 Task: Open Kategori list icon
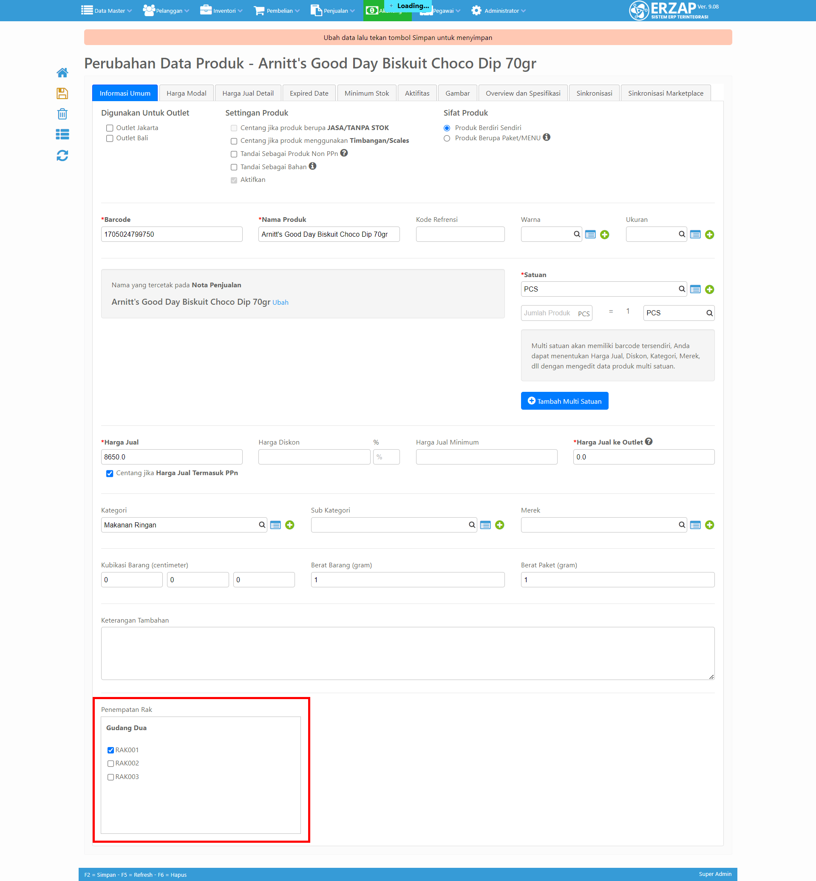[275, 525]
